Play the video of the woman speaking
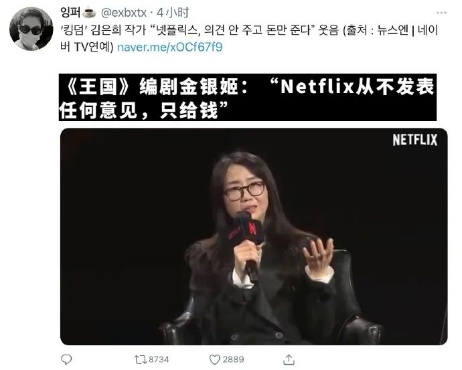The image size is (462, 370). pos(254,236)
